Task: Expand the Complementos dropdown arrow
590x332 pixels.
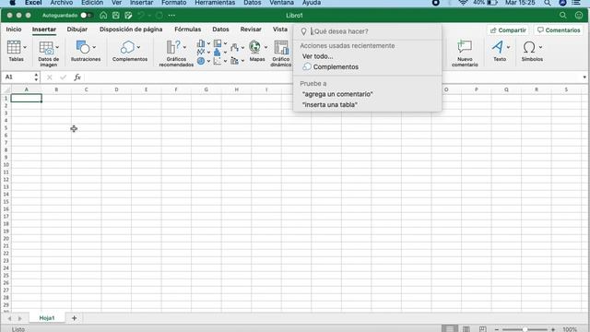Action: pyautogui.click(x=138, y=47)
